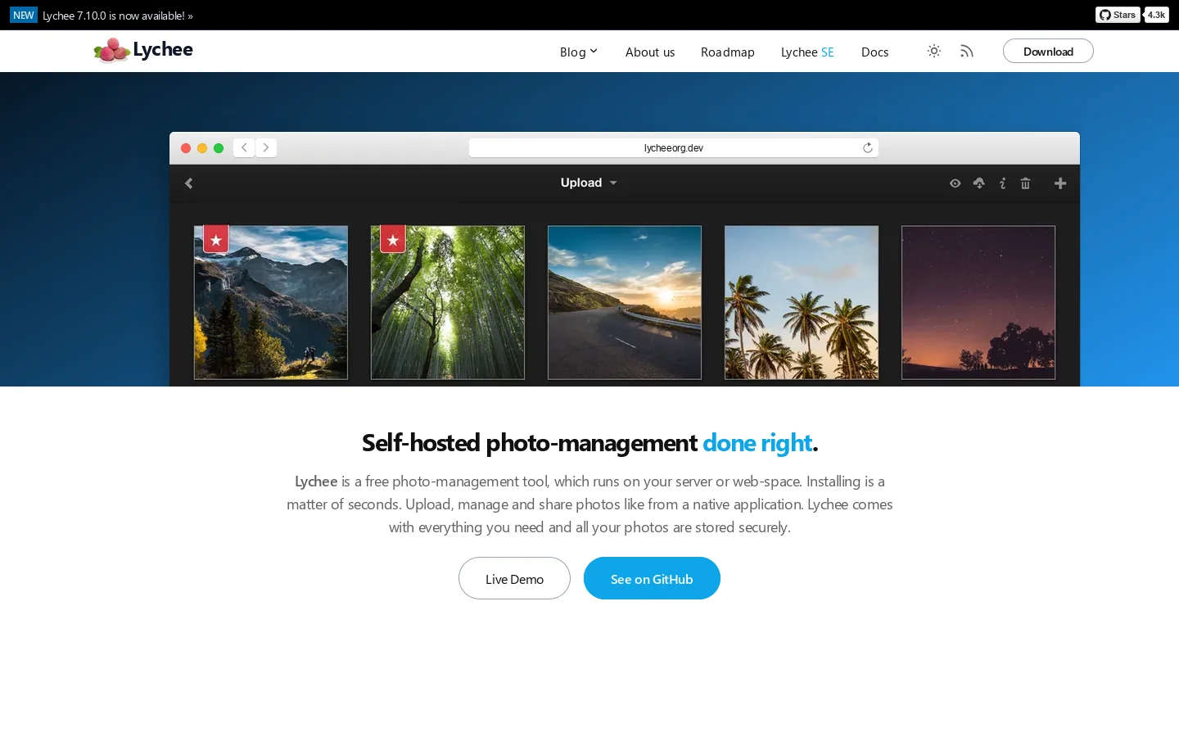Screen dimensions: 1179x737
Task: Click the Download button
Action: (x=1048, y=51)
